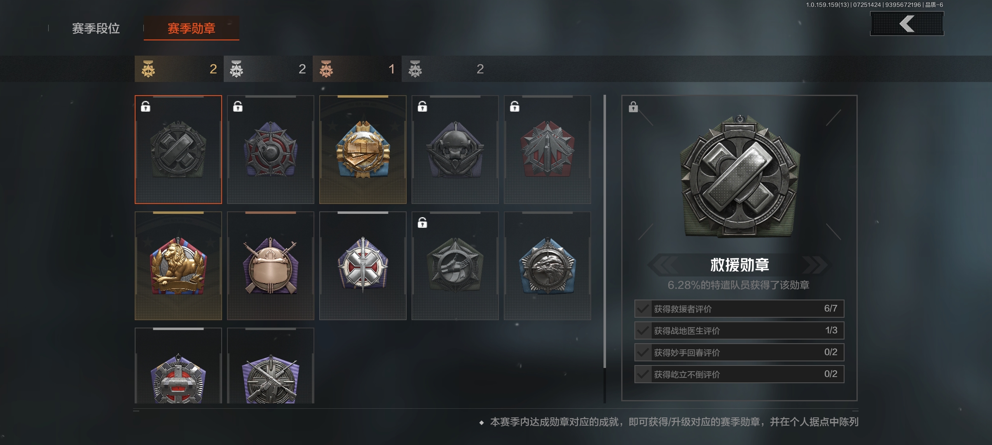Toggle the 获得救援者评价 checkbox
The image size is (992, 445).
pos(643,309)
